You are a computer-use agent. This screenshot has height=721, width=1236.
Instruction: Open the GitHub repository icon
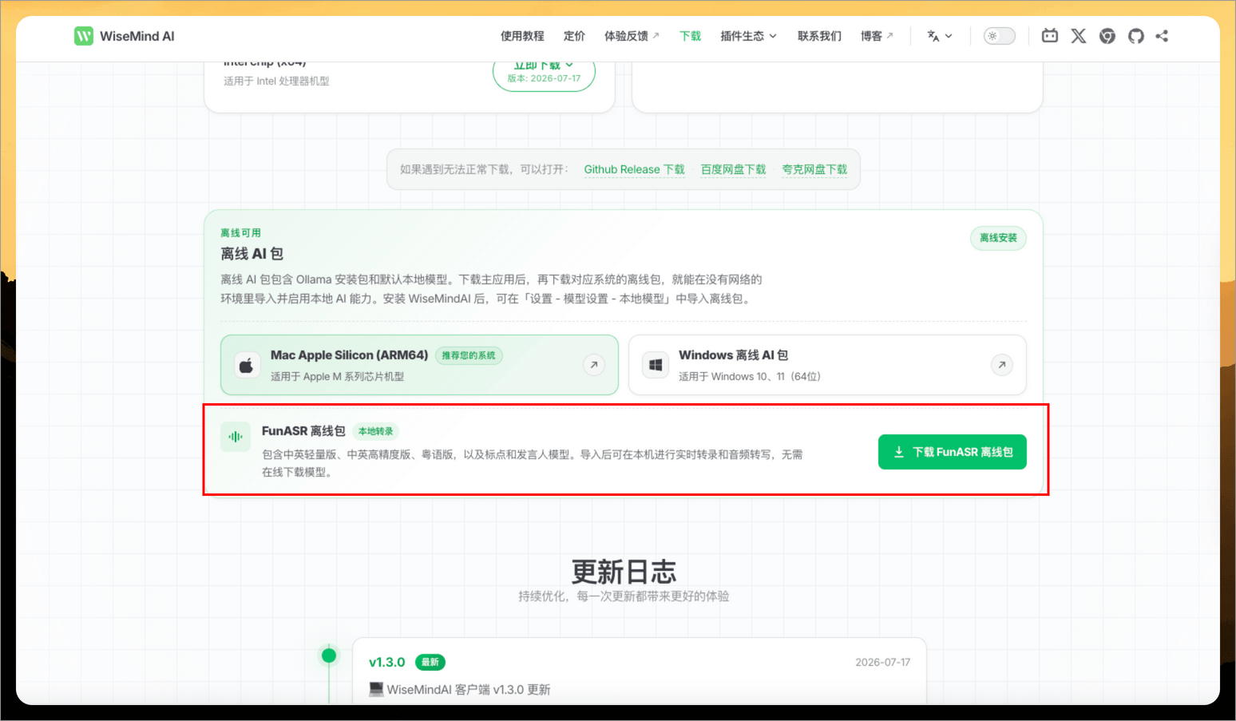pyautogui.click(x=1136, y=36)
